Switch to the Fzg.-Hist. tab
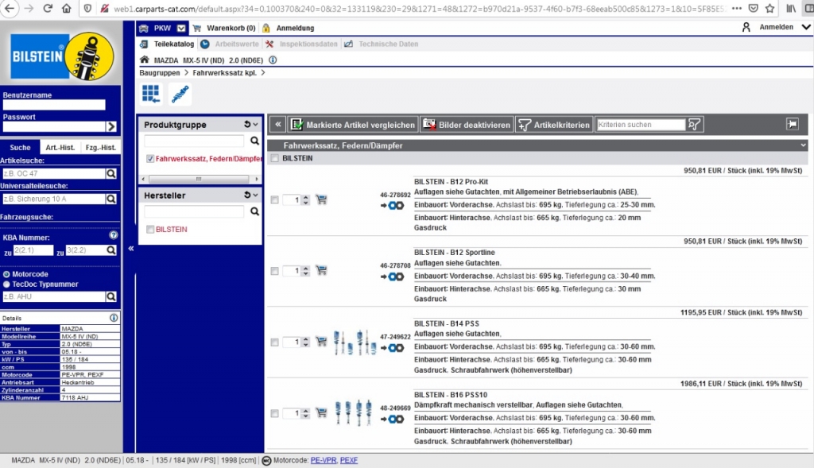The width and height of the screenshot is (814, 468). (x=101, y=147)
